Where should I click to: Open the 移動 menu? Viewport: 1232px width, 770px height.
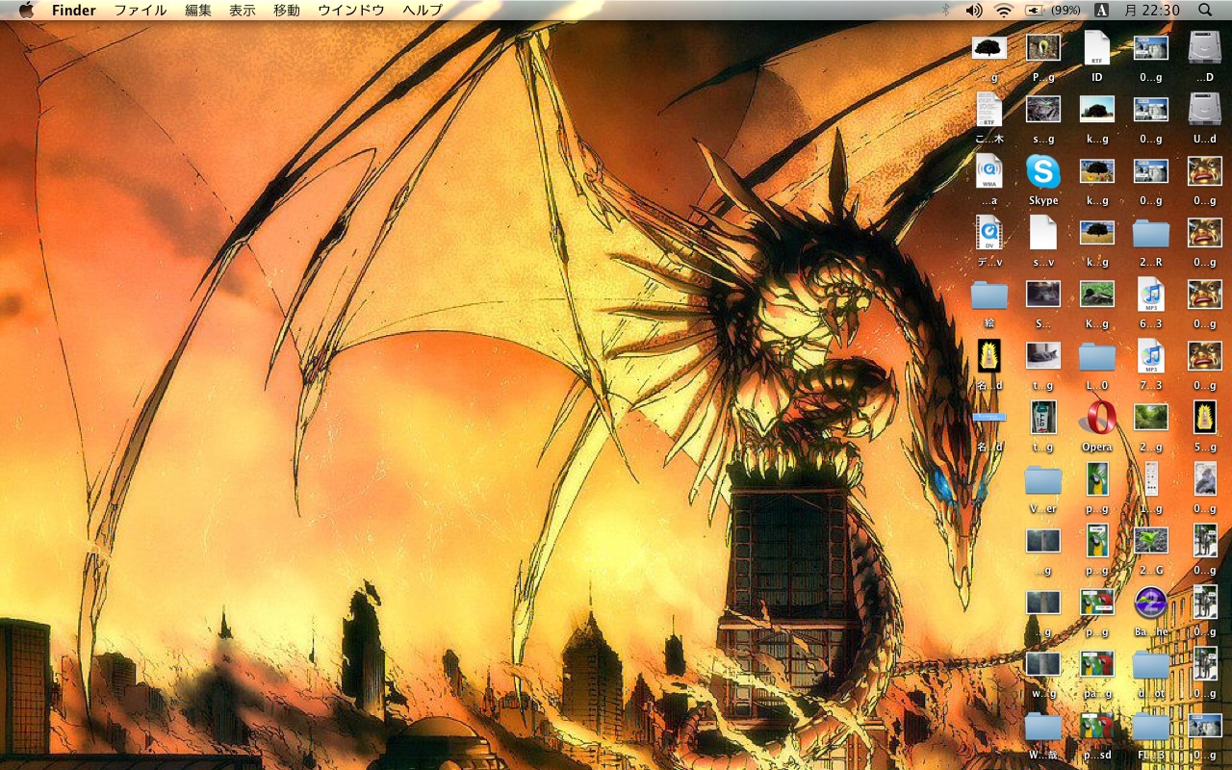287,10
